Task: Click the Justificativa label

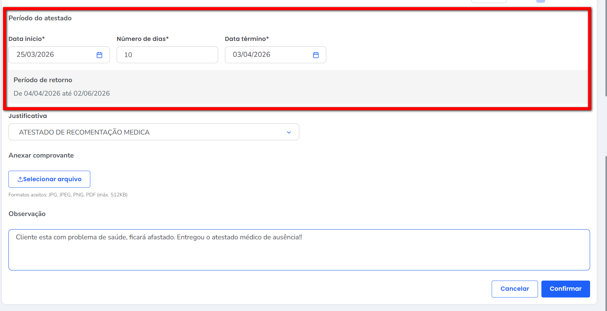Action: pos(28,116)
